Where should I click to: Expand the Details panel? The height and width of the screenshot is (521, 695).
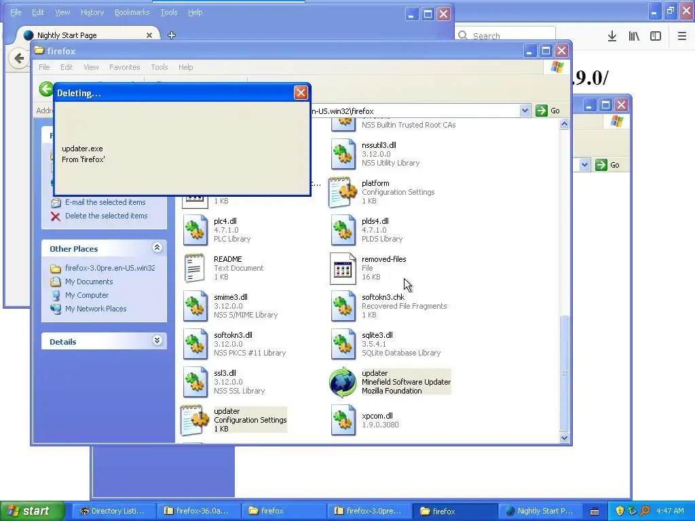tap(157, 341)
